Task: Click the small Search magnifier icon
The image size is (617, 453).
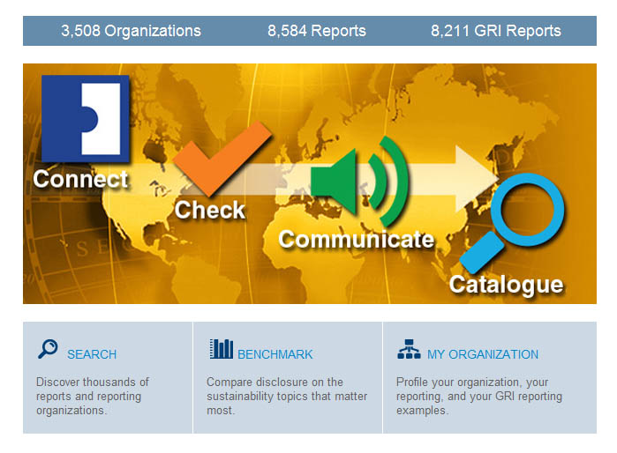Action: tap(48, 349)
